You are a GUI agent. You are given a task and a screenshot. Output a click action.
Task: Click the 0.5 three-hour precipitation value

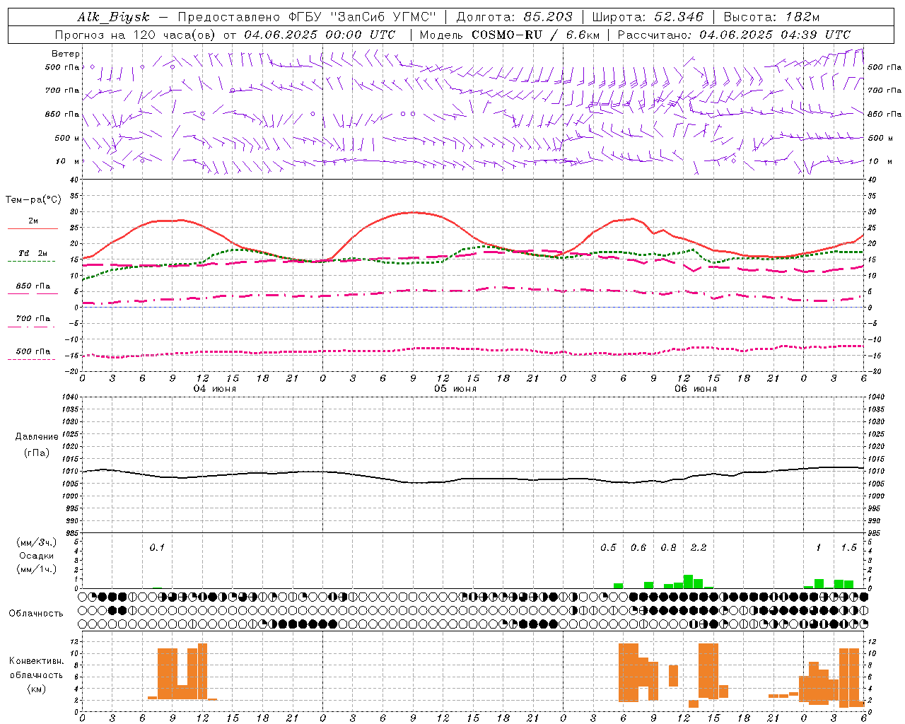[608, 547]
